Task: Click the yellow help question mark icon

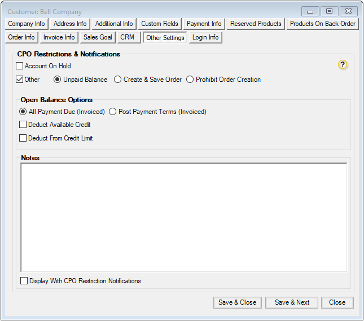Action: click(x=343, y=65)
